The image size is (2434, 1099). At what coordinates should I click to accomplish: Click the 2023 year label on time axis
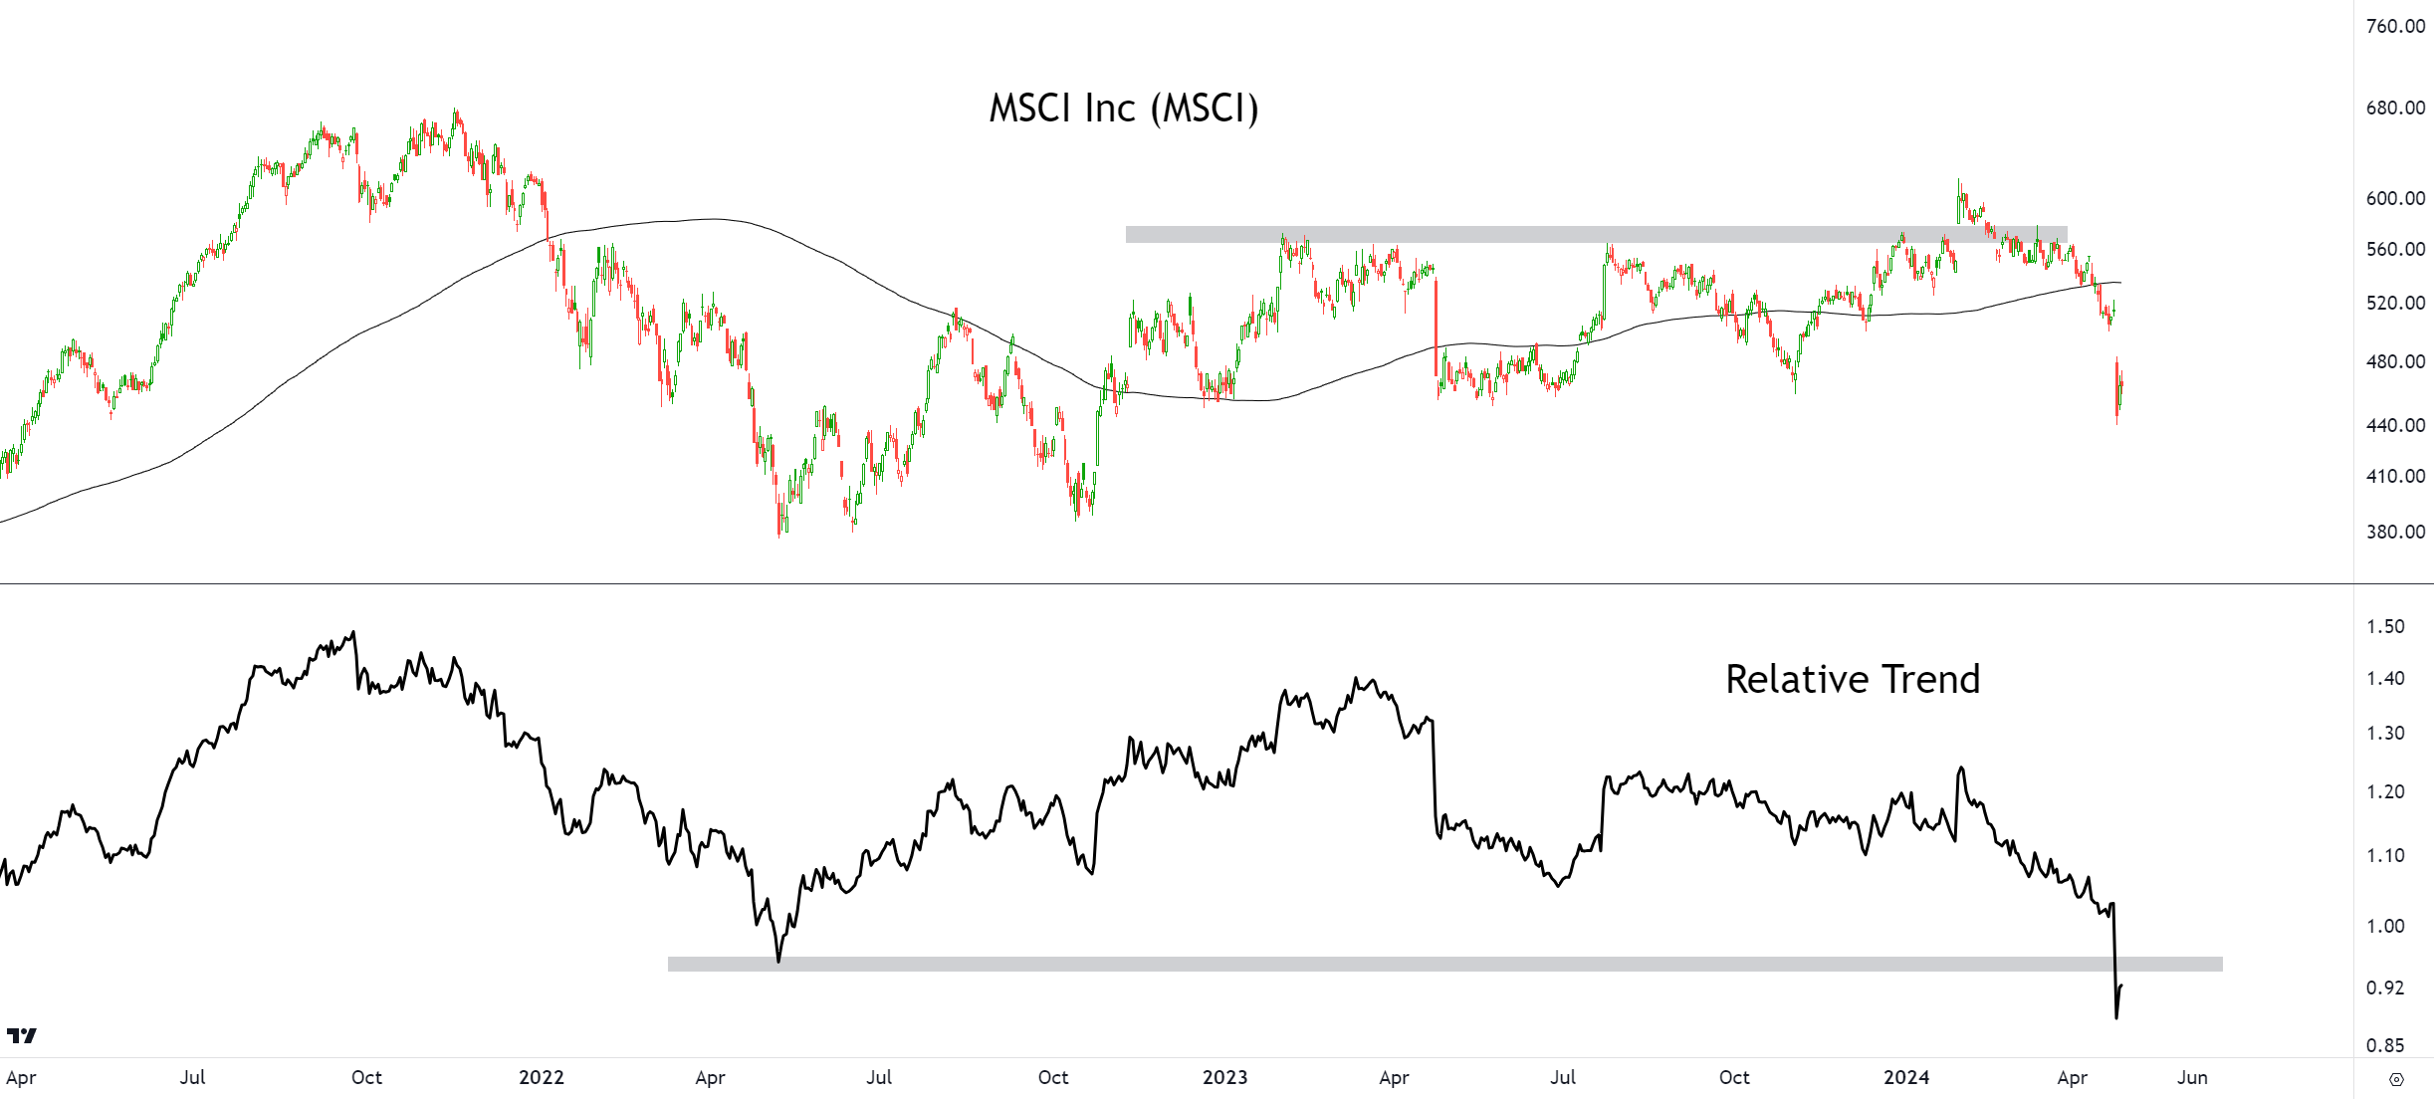(1224, 1077)
